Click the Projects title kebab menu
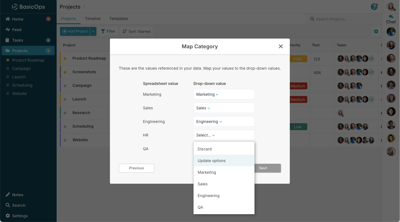400x222 pixels. pyautogui.click(x=84, y=7)
